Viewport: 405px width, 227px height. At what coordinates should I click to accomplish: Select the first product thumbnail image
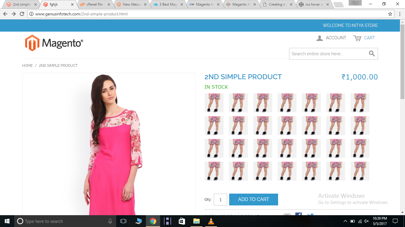214,103
